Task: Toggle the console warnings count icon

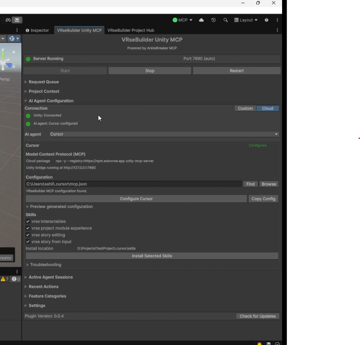Action: [5, 279]
